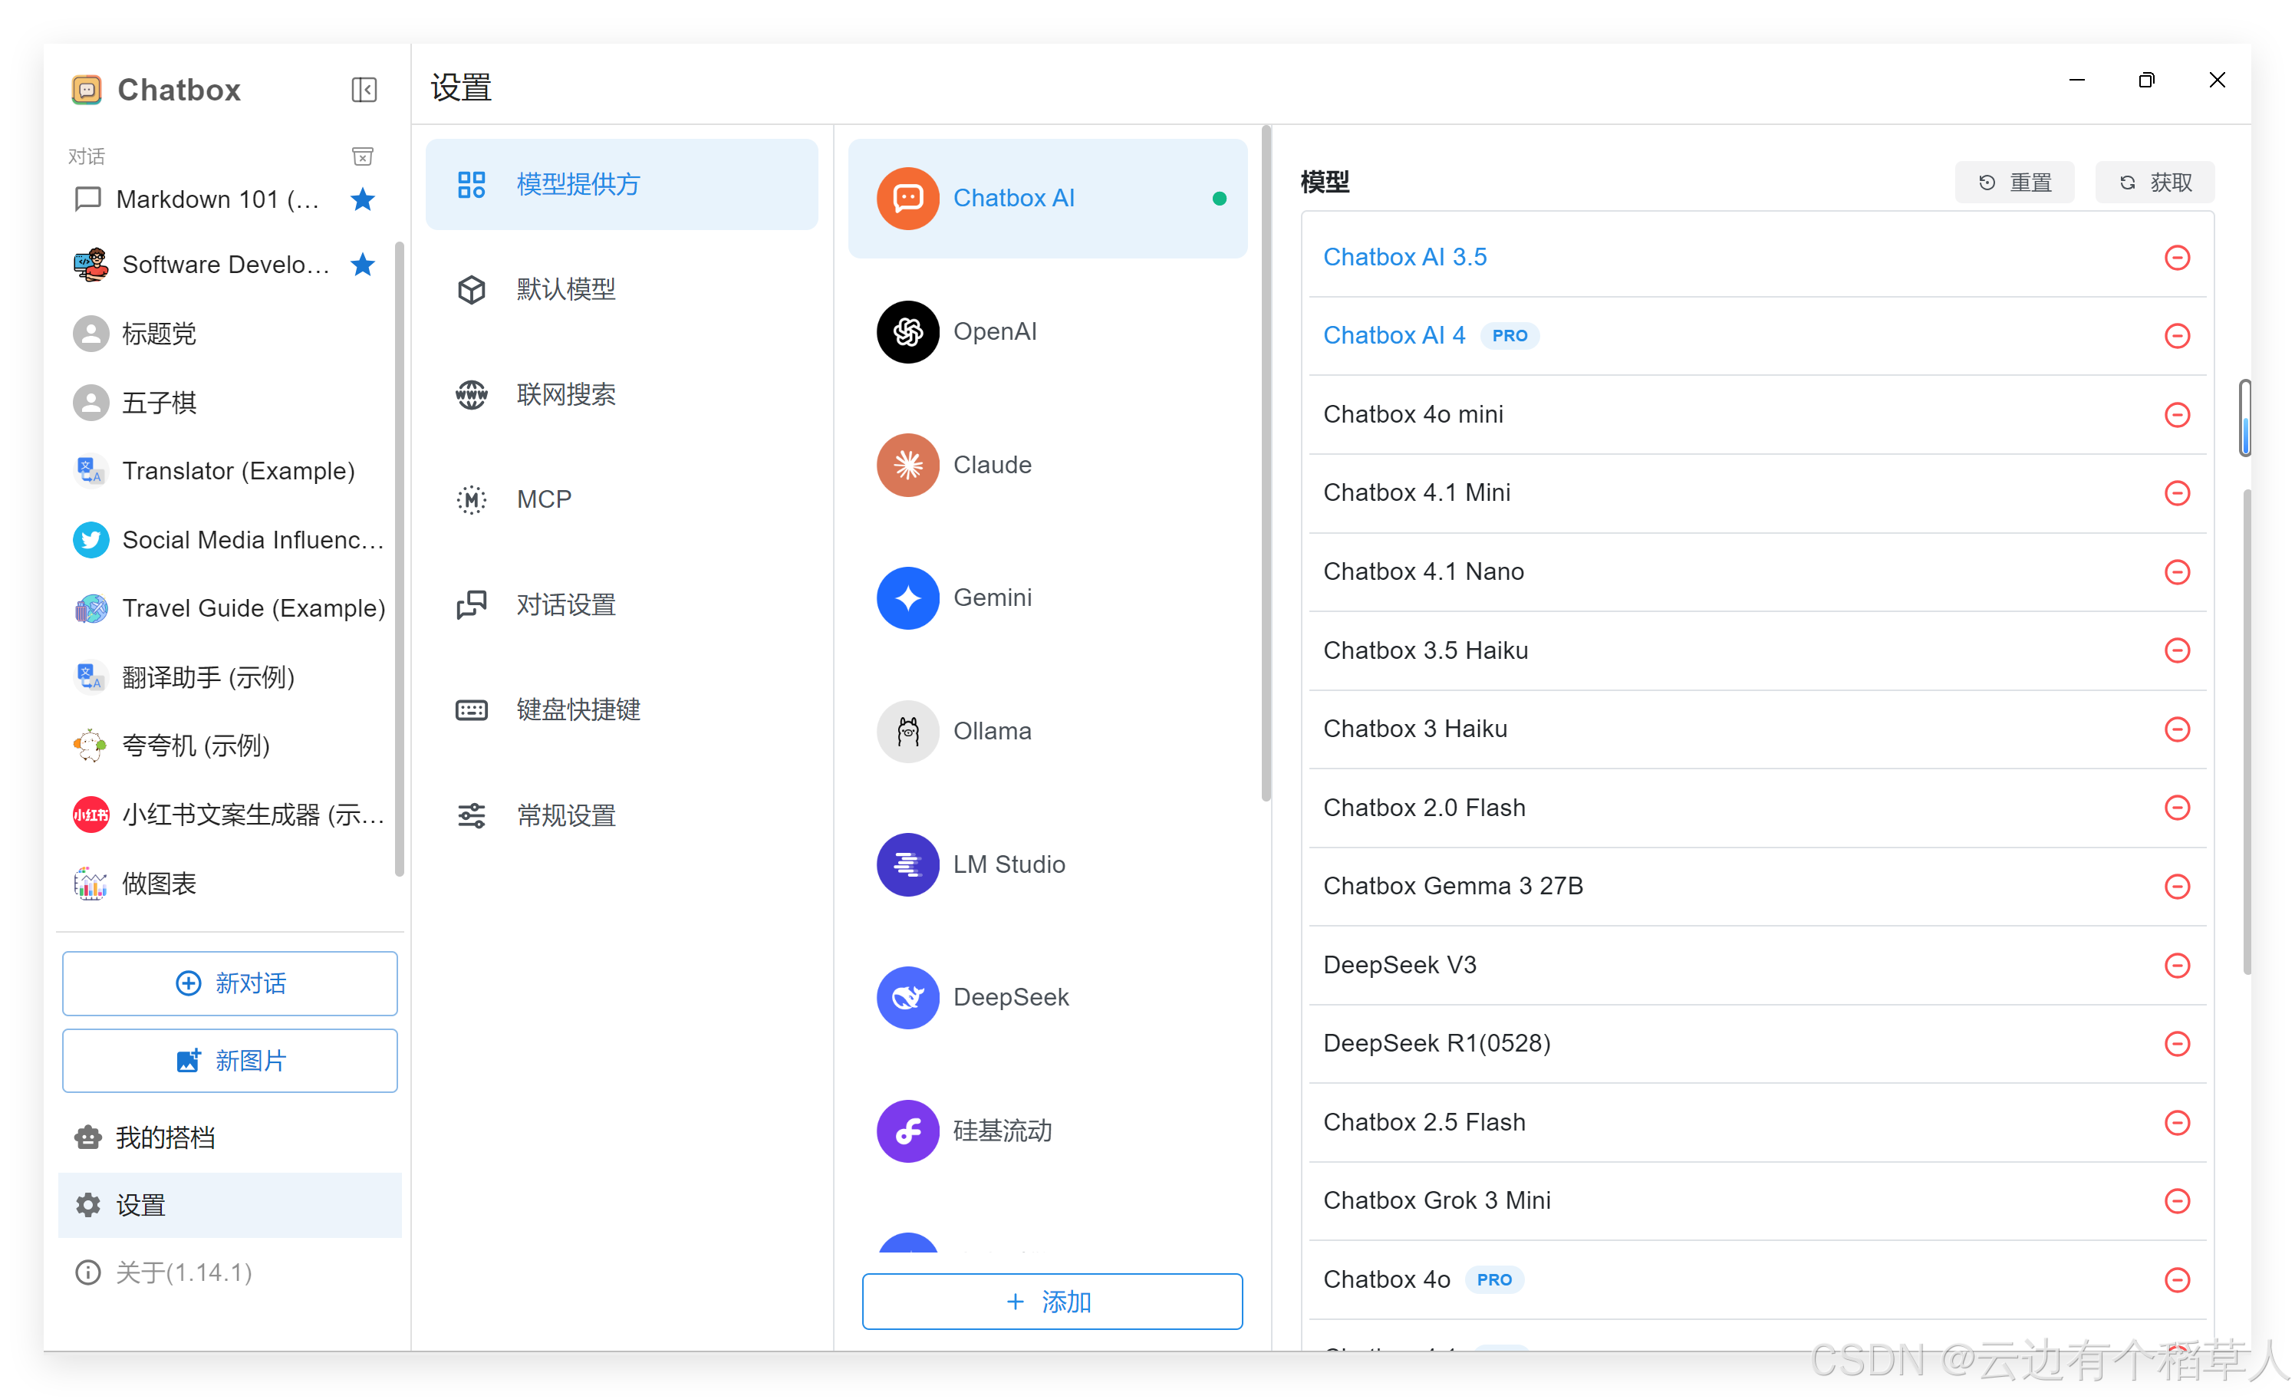Click 添加 to add a provider

[x=1052, y=1301]
